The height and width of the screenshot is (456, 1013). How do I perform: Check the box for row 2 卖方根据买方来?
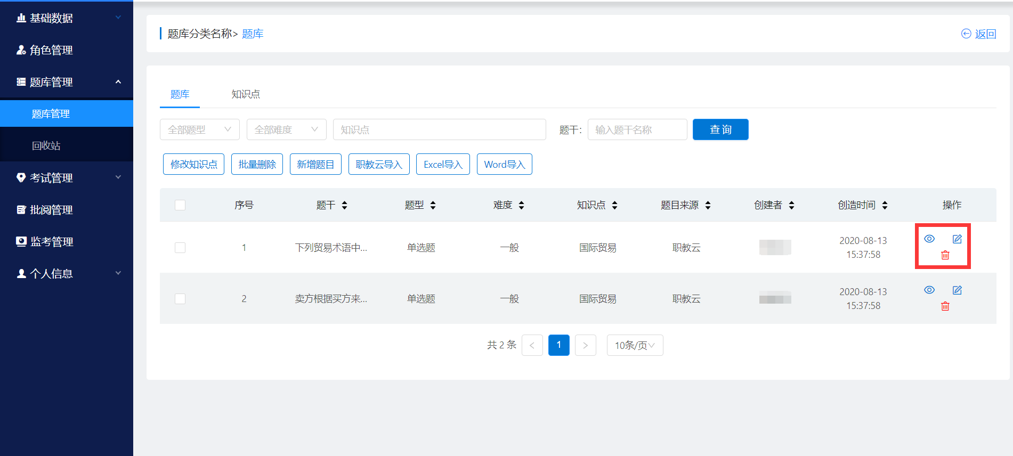(180, 299)
